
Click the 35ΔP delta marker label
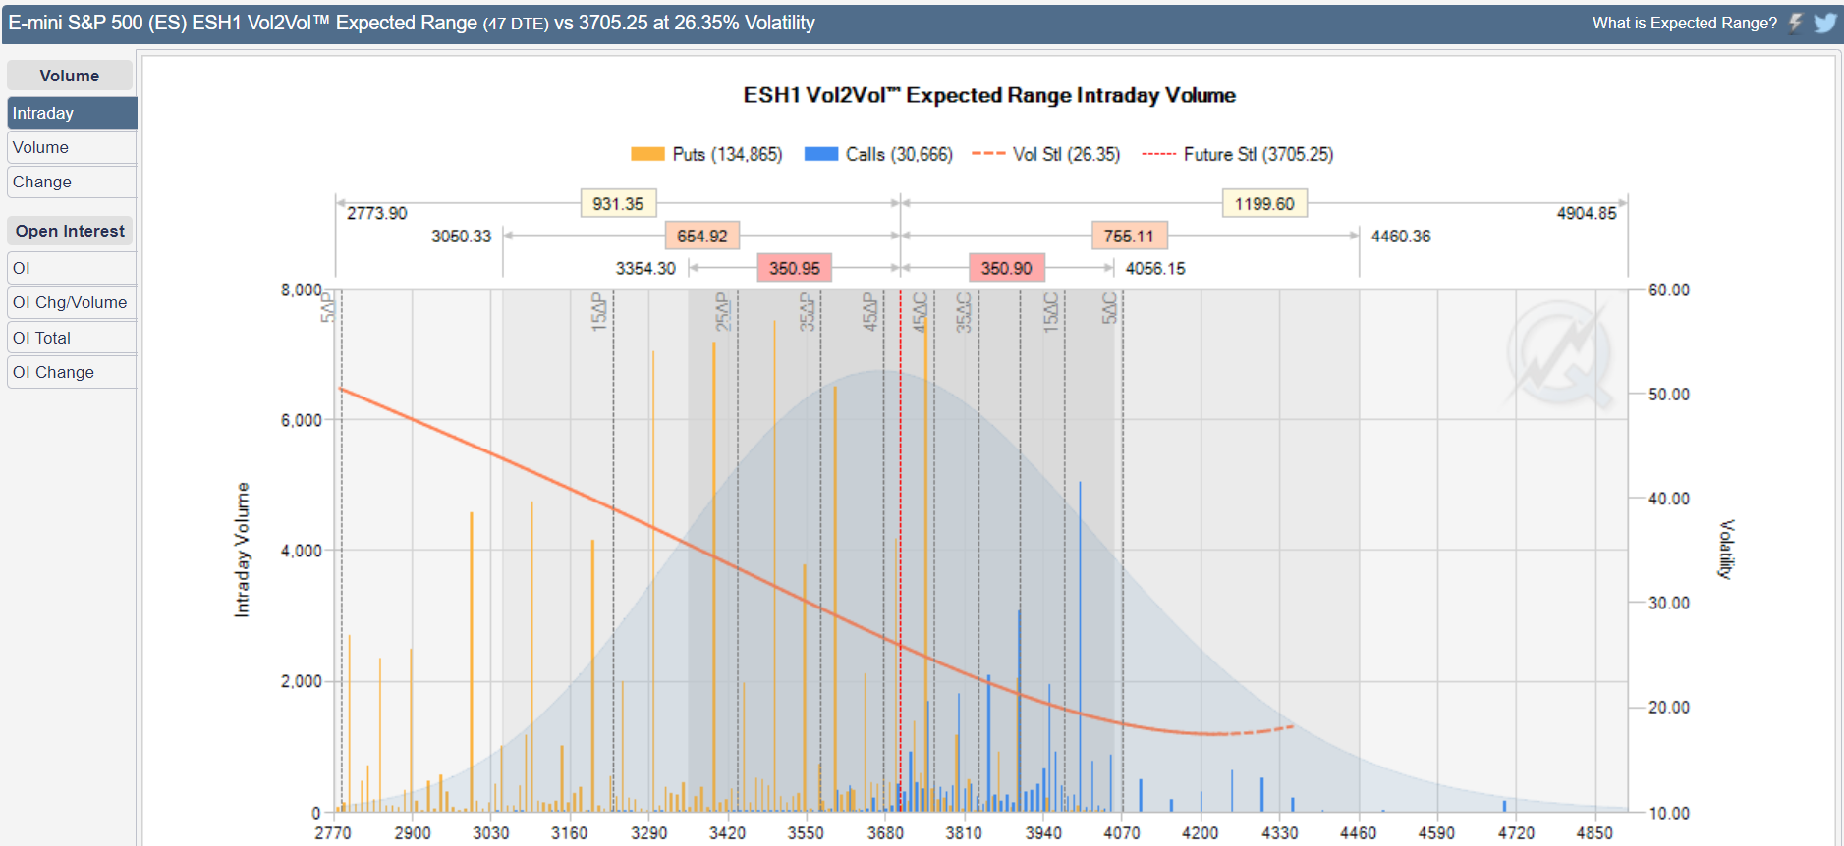[808, 311]
